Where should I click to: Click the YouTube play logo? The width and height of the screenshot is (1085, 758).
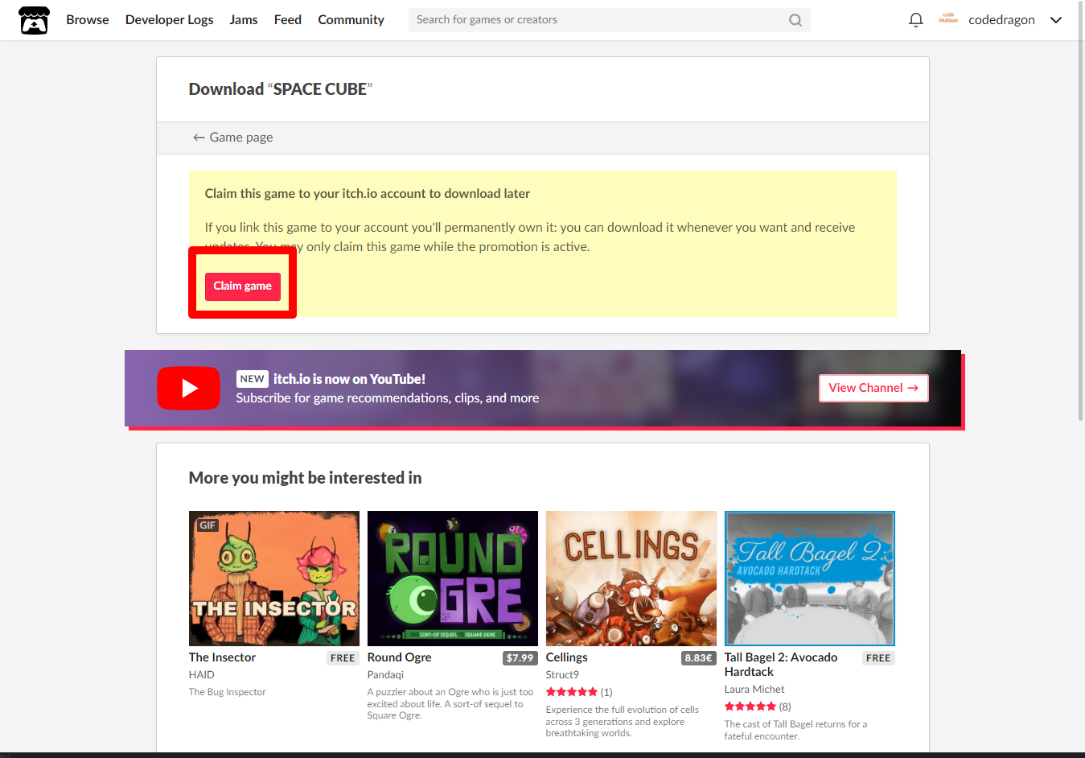pyautogui.click(x=188, y=388)
